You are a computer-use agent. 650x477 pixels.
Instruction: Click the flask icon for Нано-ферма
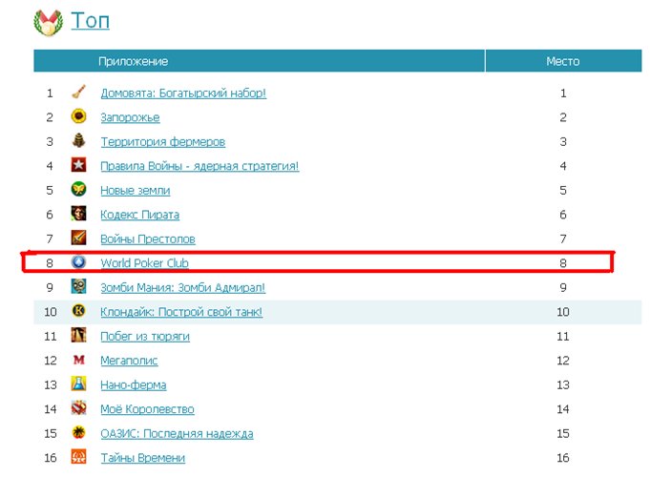point(79,384)
